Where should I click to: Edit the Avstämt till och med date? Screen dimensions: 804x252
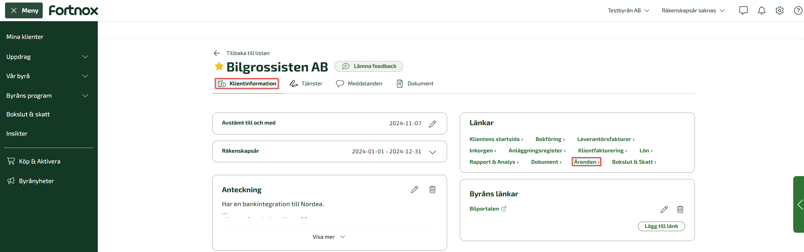433,124
